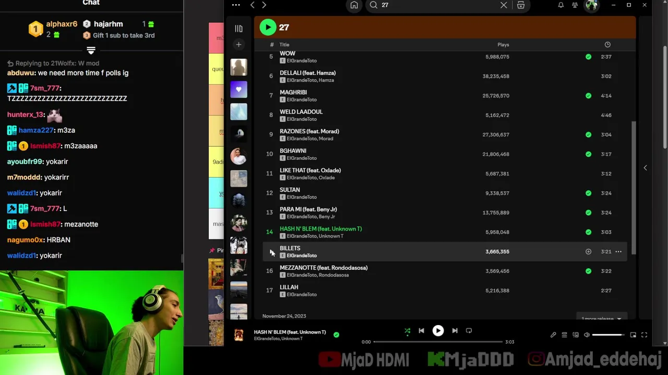Open the person portrait playlist thumbnail in sidebar
Image resolution: width=668 pixels, height=375 pixels.
coord(238,156)
